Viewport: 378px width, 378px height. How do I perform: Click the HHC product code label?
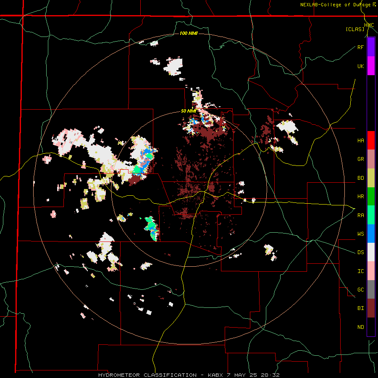tap(369, 25)
